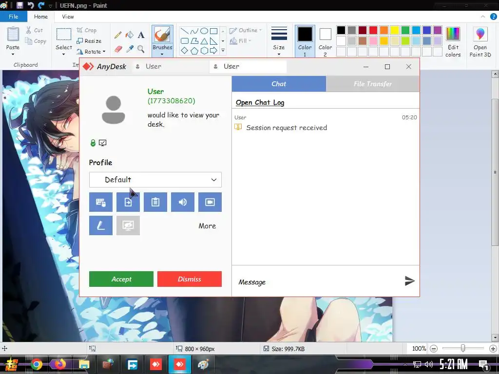Expand the Select tool dropdown arrow
This screenshot has width=499, height=374.
(64, 55)
